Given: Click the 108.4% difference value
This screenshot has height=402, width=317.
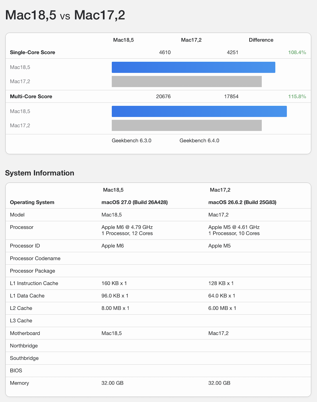Looking at the screenshot, I should tap(297, 52).
